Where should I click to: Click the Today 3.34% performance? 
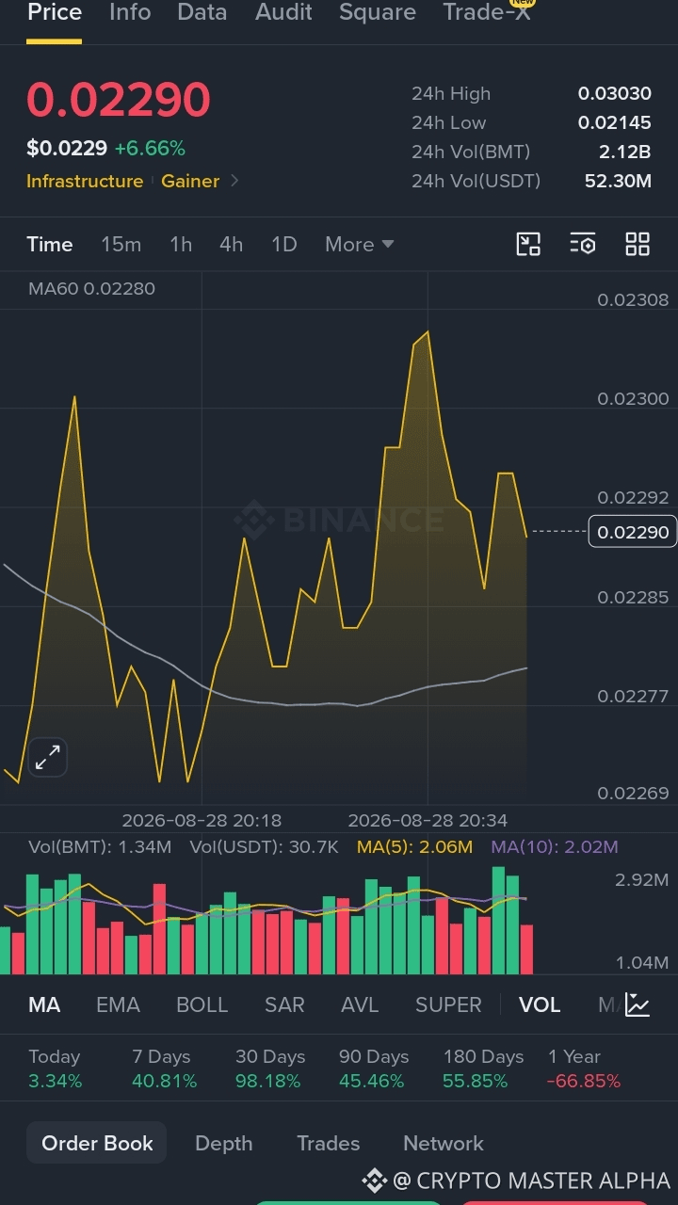click(x=55, y=1068)
